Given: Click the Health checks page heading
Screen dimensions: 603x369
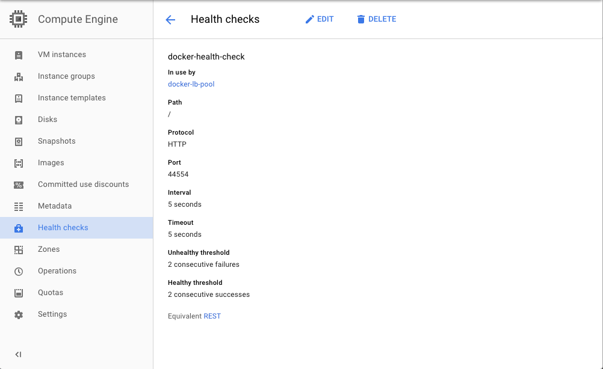Looking at the screenshot, I should [x=225, y=19].
